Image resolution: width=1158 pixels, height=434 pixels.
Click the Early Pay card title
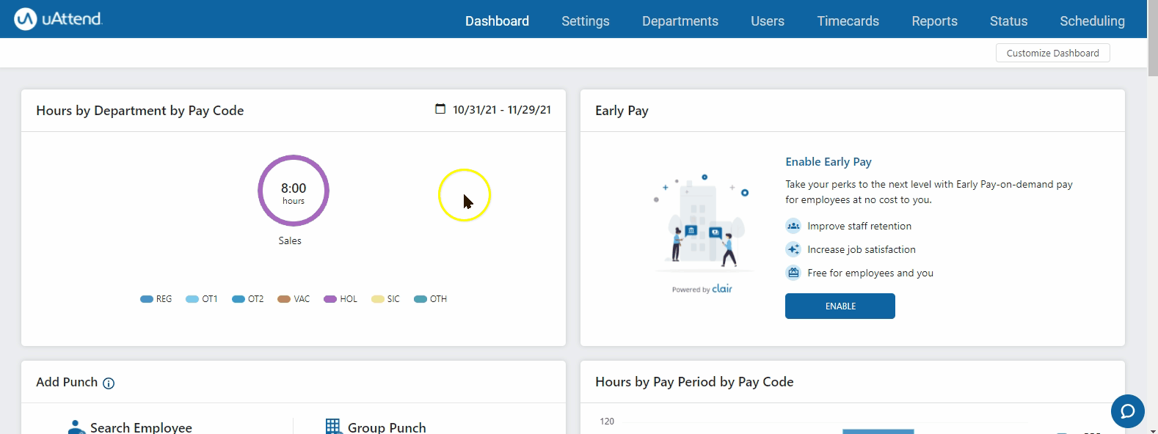click(x=622, y=111)
